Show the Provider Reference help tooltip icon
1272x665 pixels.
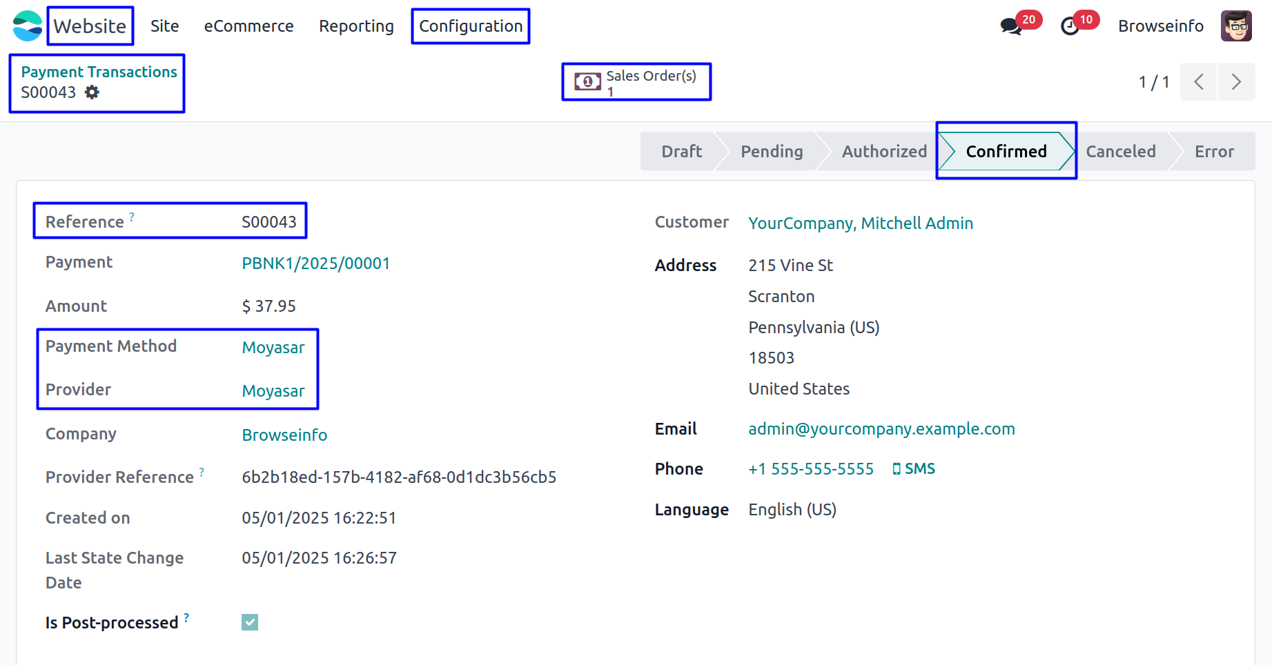pyautogui.click(x=202, y=473)
